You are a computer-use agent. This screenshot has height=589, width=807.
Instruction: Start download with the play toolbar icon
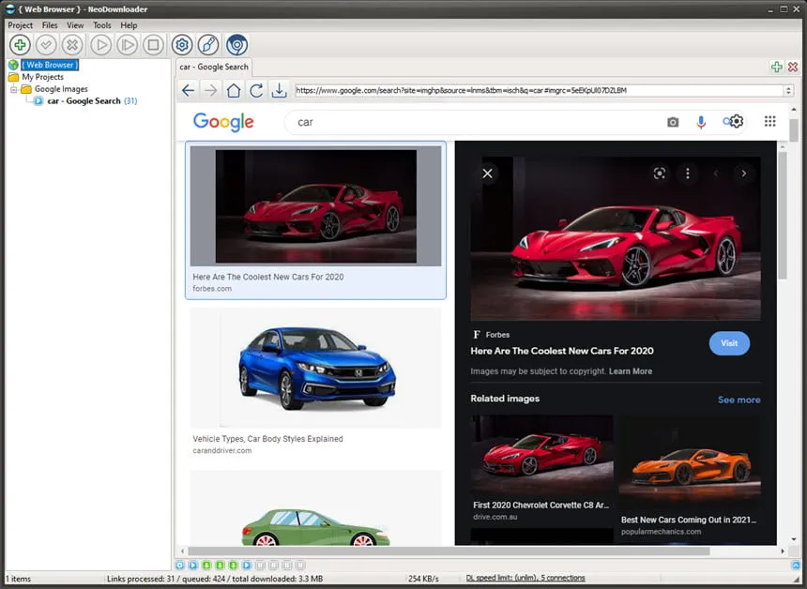click(x=101, y=45)
